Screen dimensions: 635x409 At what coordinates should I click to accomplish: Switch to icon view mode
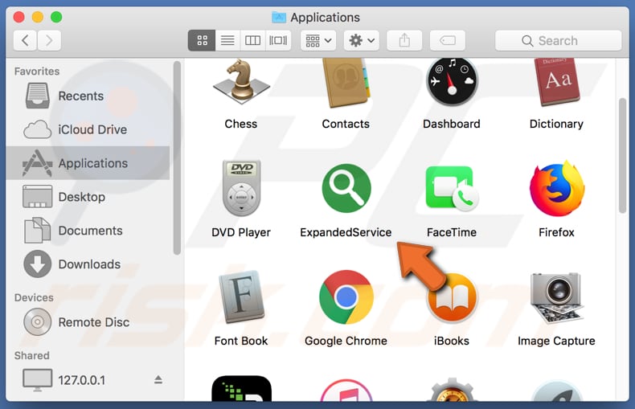[x=202, y=40]
